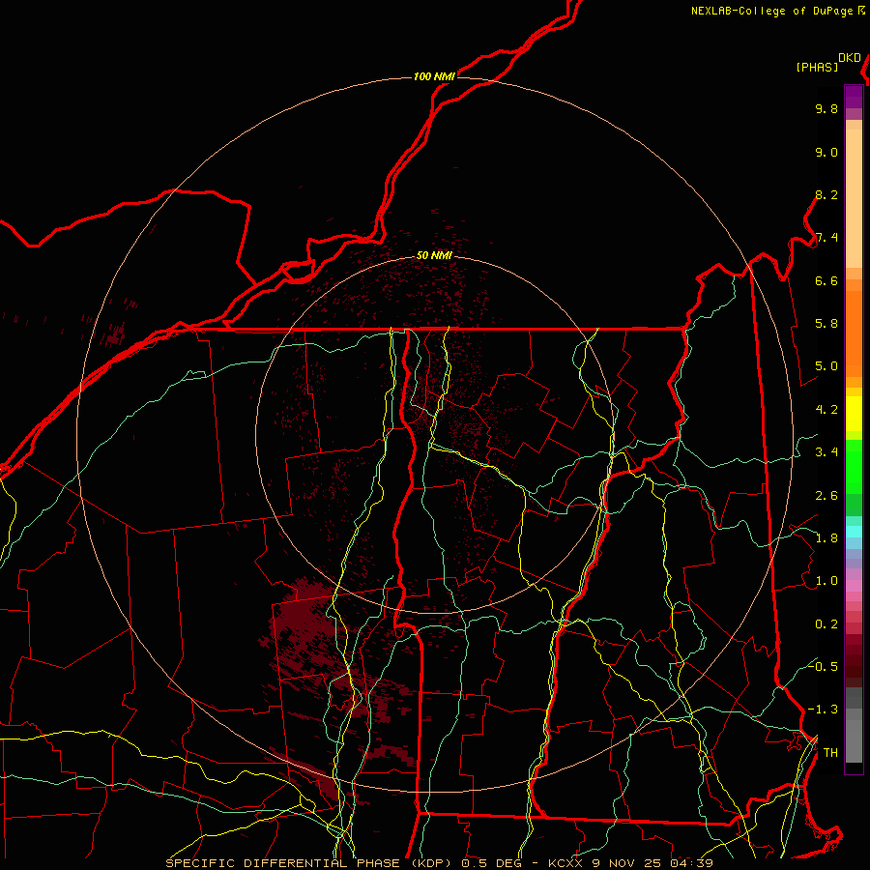Click the yellow segment of the color bar
The width and height of the screenshot is (870, 870).
(854, 414)
